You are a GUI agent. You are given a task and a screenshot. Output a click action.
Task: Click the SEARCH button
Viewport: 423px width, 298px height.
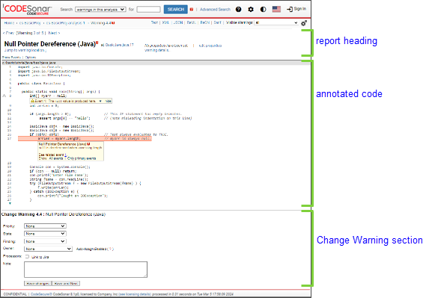coord(176,10)
